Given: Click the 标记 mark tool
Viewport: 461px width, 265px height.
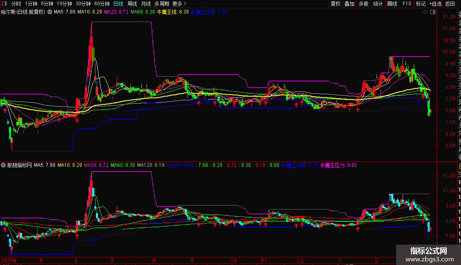Looking at the screenshot, I should coord(420,4).
